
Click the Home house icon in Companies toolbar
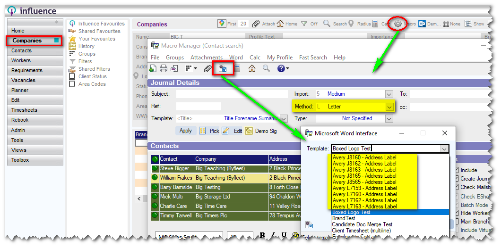tap(280, 24)
